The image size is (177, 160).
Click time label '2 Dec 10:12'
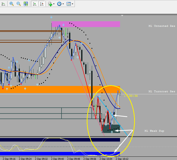(122, 159)
